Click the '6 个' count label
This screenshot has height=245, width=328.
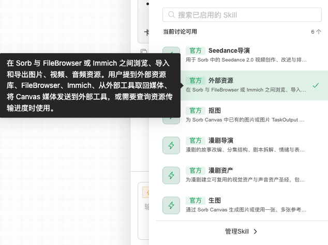316,32
